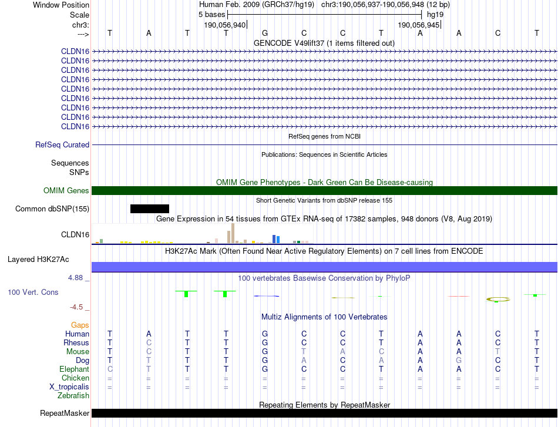558x427 pixels.
Task: Select reference base G in the chr3 sequence row
Action: point(265,33)
